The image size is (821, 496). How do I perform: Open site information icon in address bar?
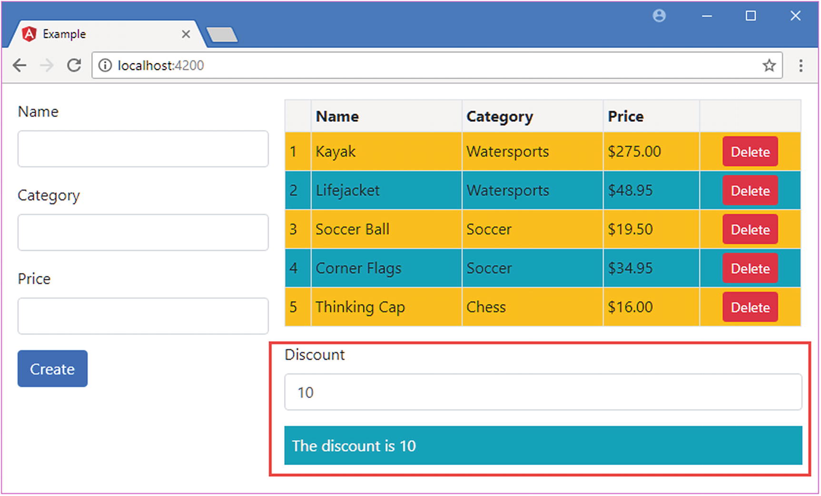click(105, 65)
